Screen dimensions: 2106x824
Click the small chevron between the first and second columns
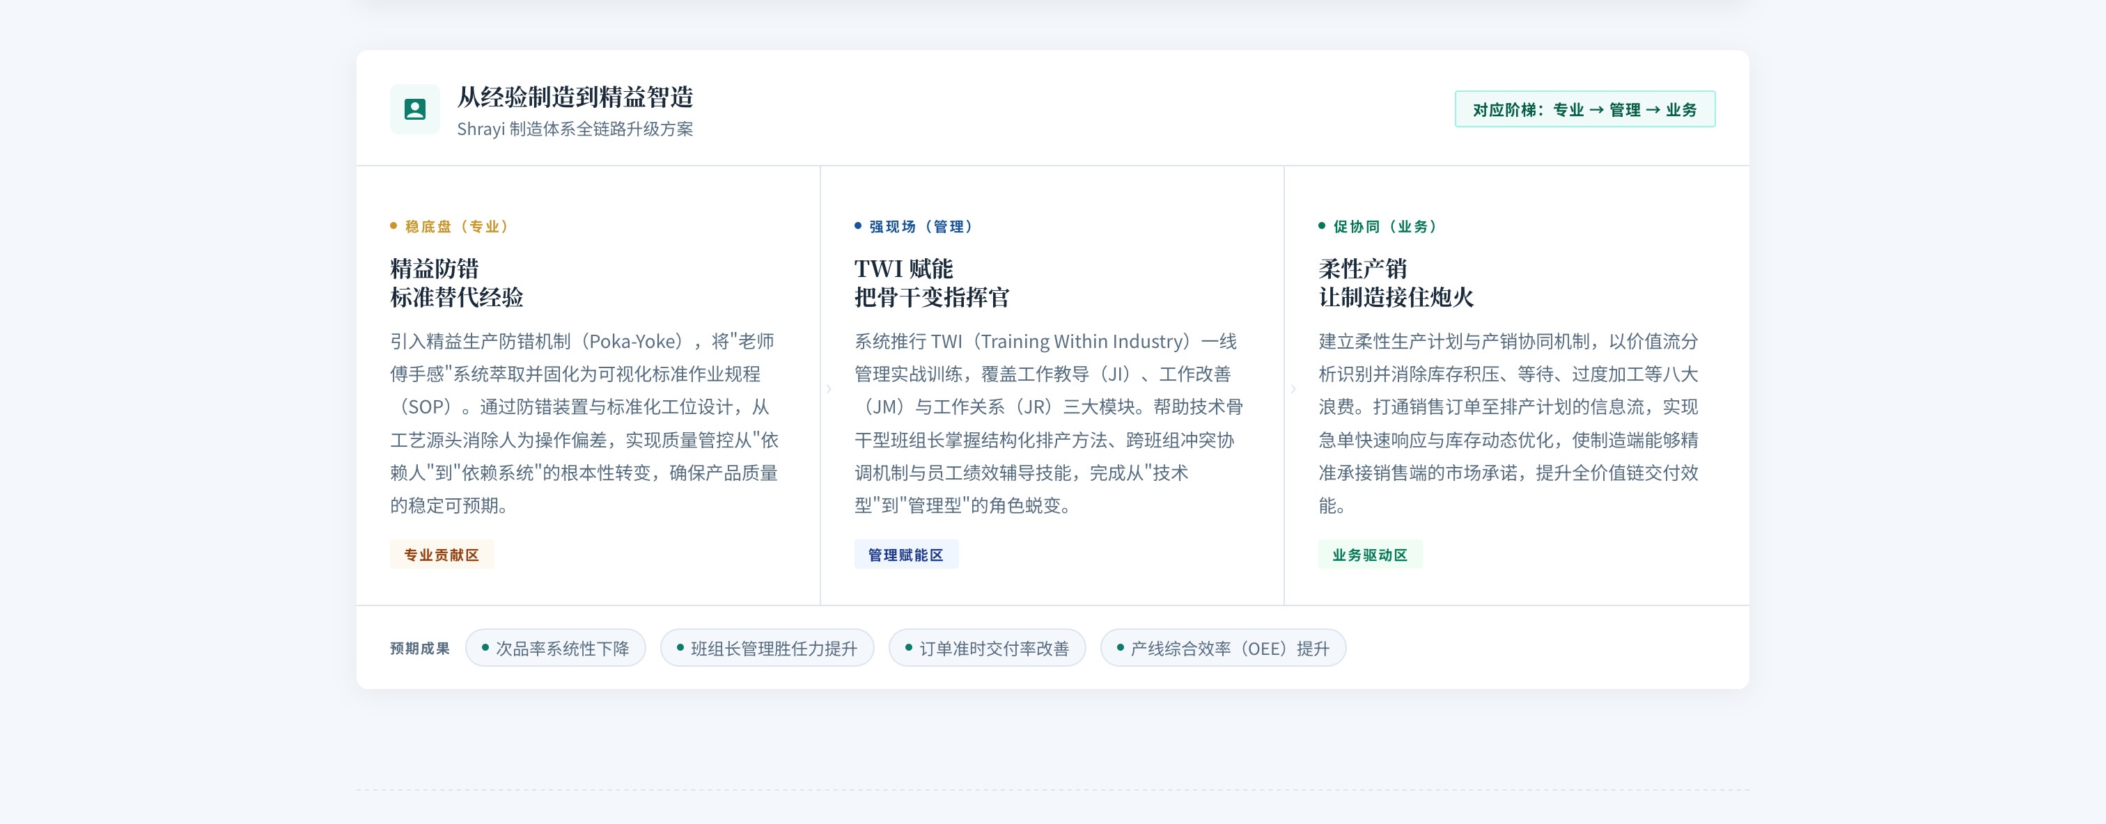point(828,389)
